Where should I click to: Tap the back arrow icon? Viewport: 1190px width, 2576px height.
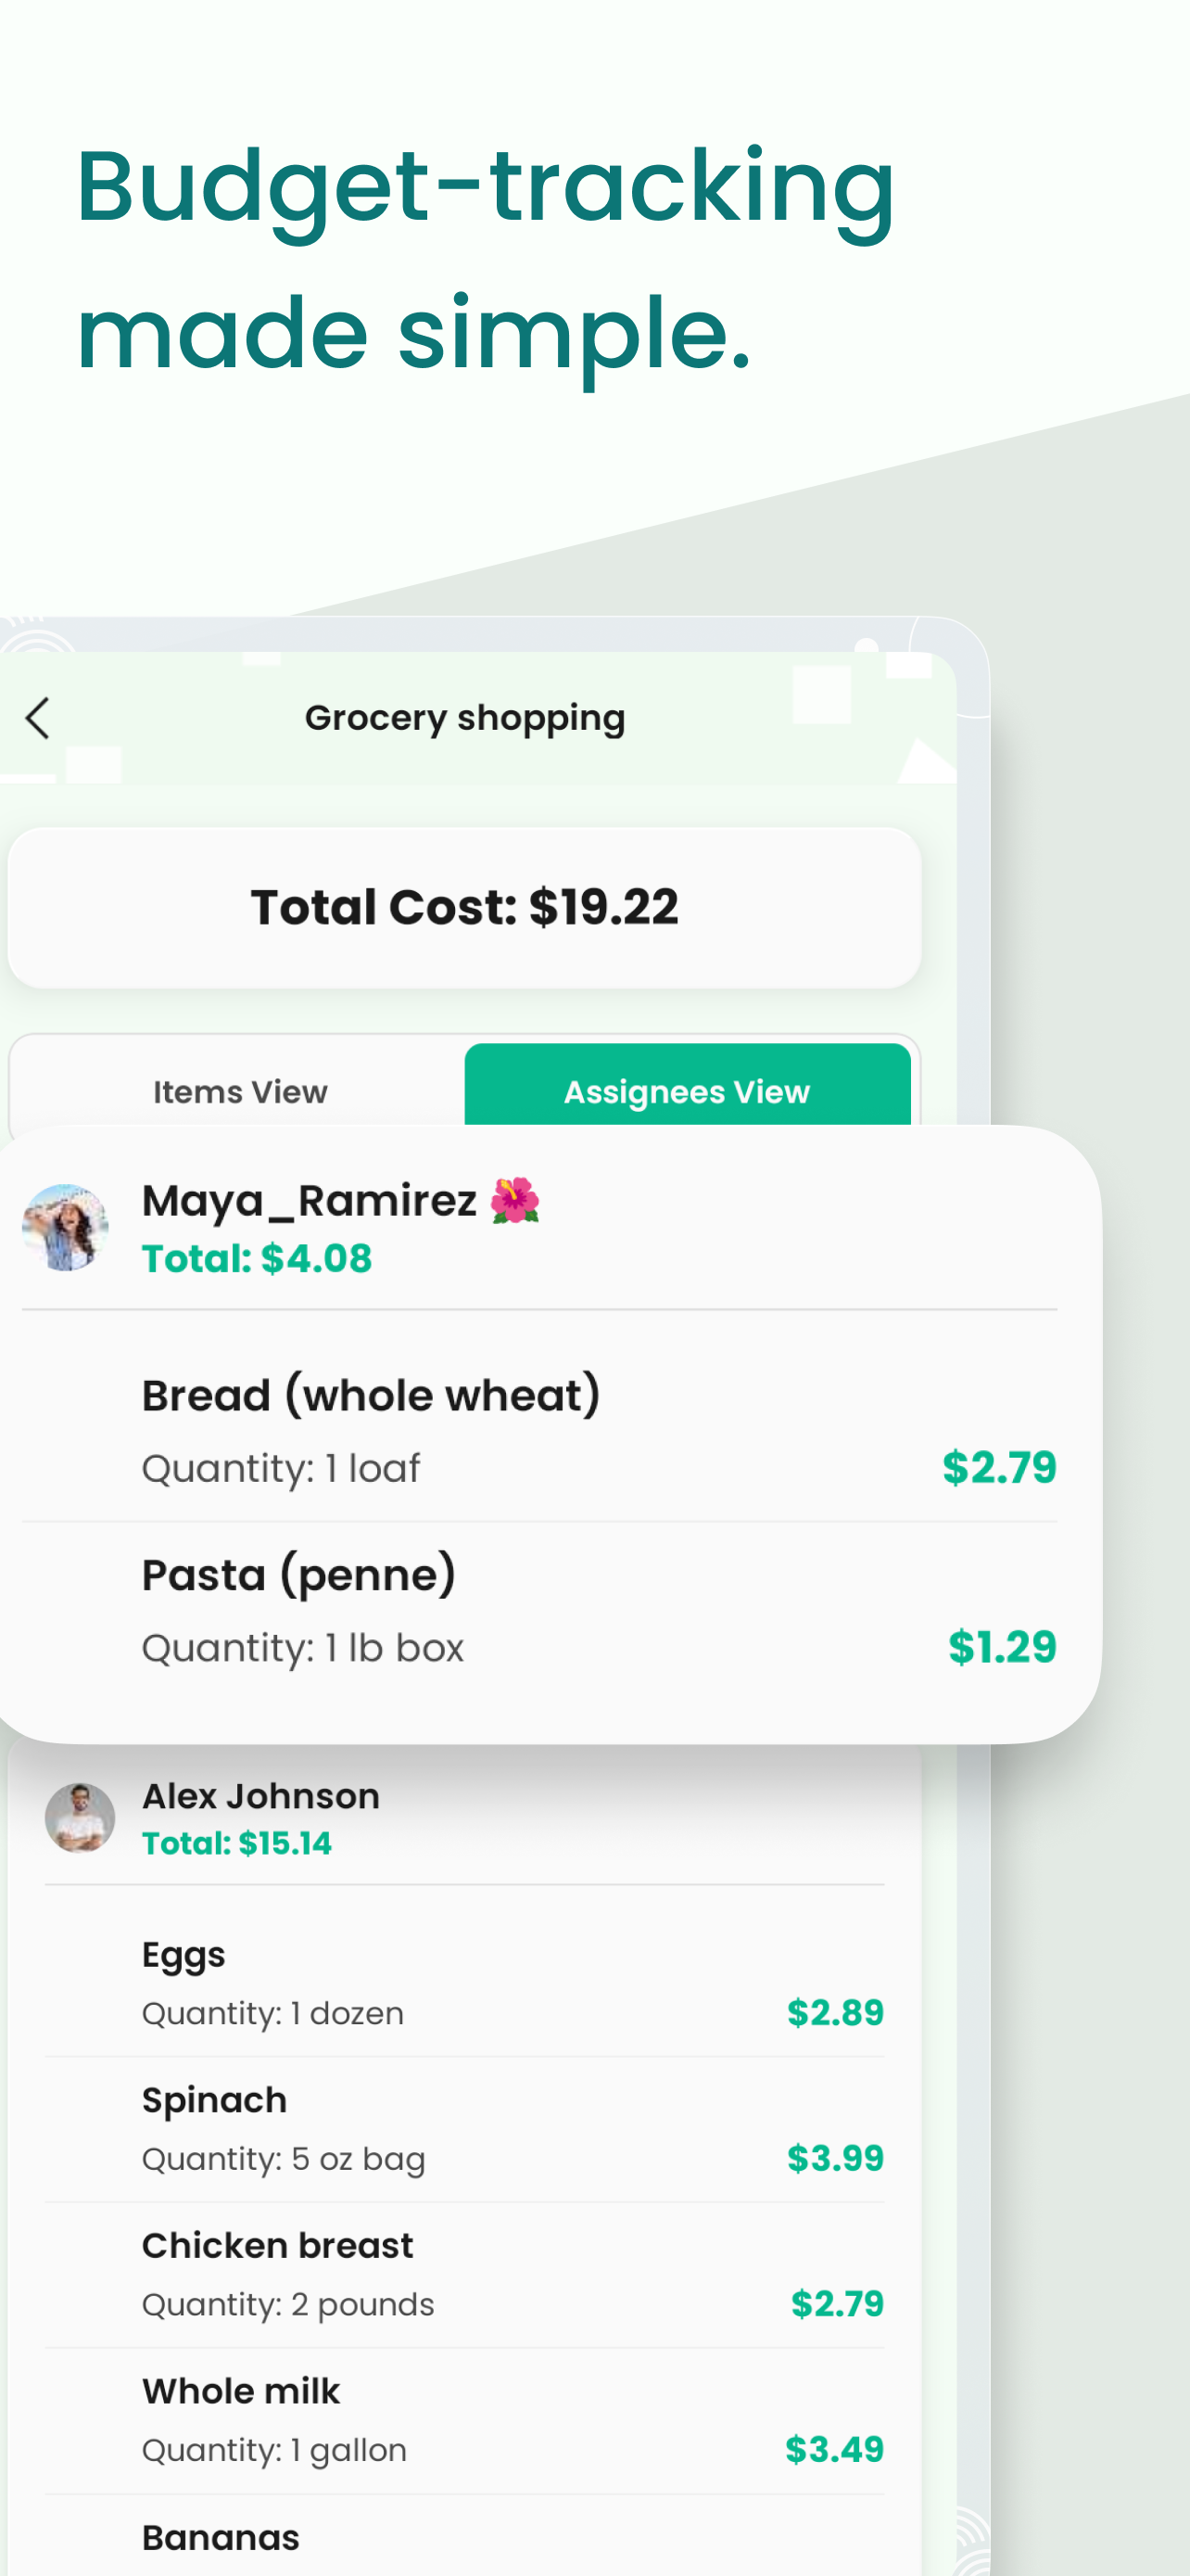click(x=38, y=718)
